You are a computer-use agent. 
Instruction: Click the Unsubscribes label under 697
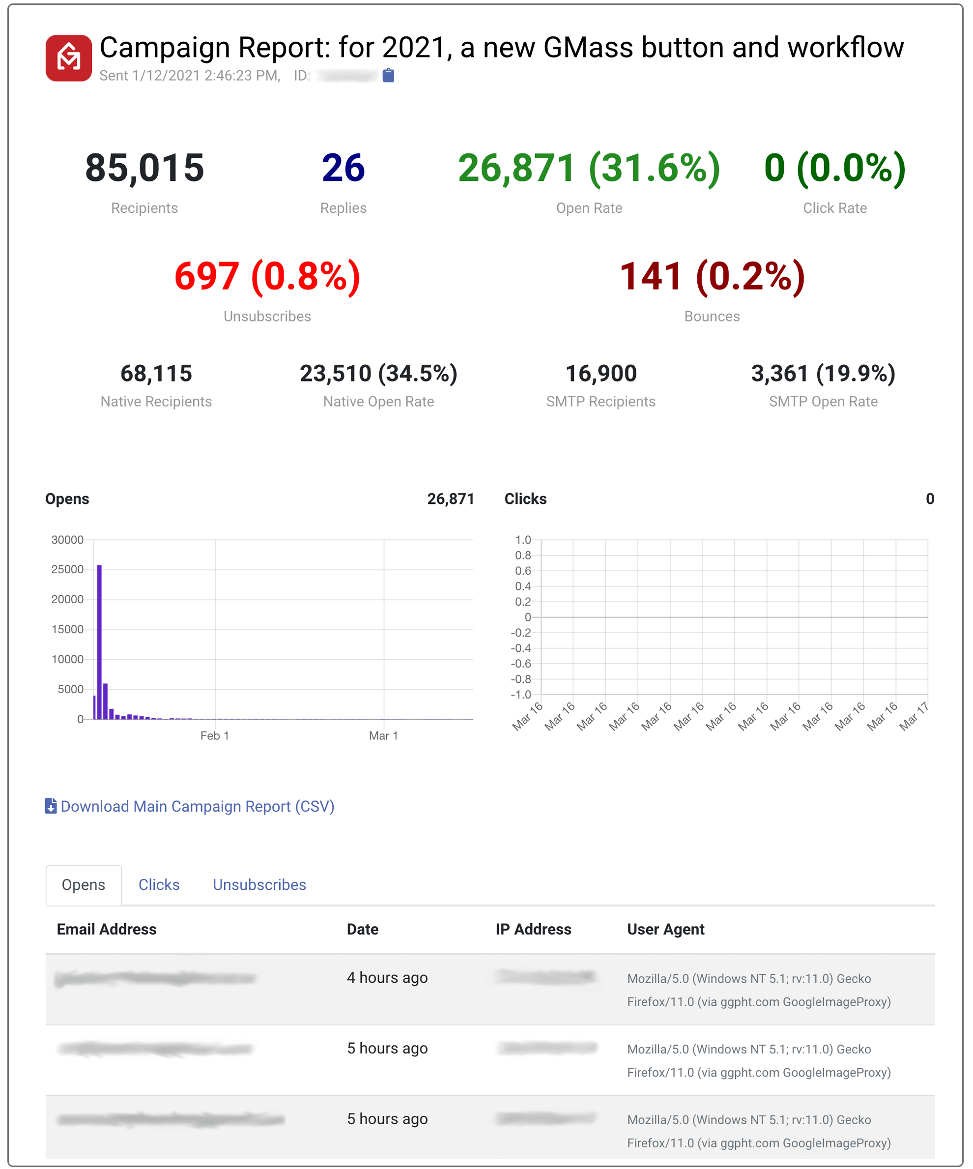267,316
